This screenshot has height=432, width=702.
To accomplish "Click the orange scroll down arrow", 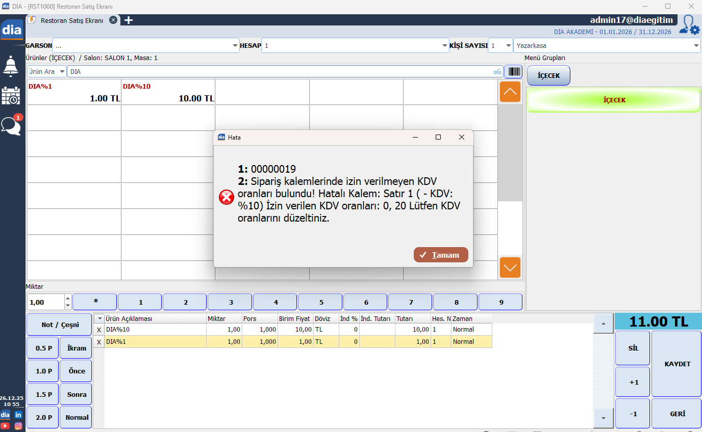I will click(510, 267).
